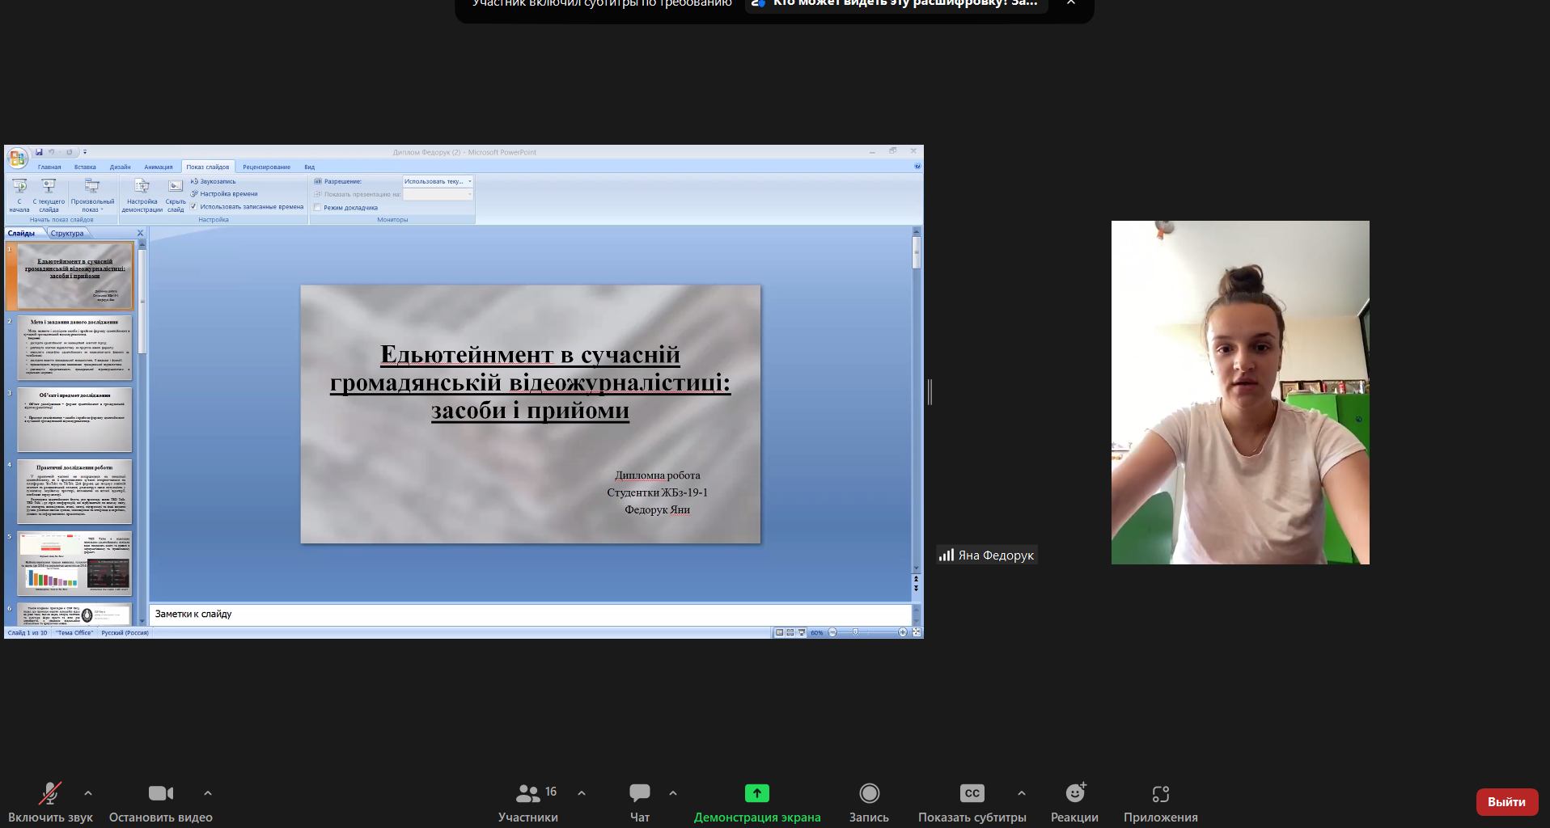Click Звукозапись narration recording
The height and width of the screenshot is (828, 1550).
point(214,181)
